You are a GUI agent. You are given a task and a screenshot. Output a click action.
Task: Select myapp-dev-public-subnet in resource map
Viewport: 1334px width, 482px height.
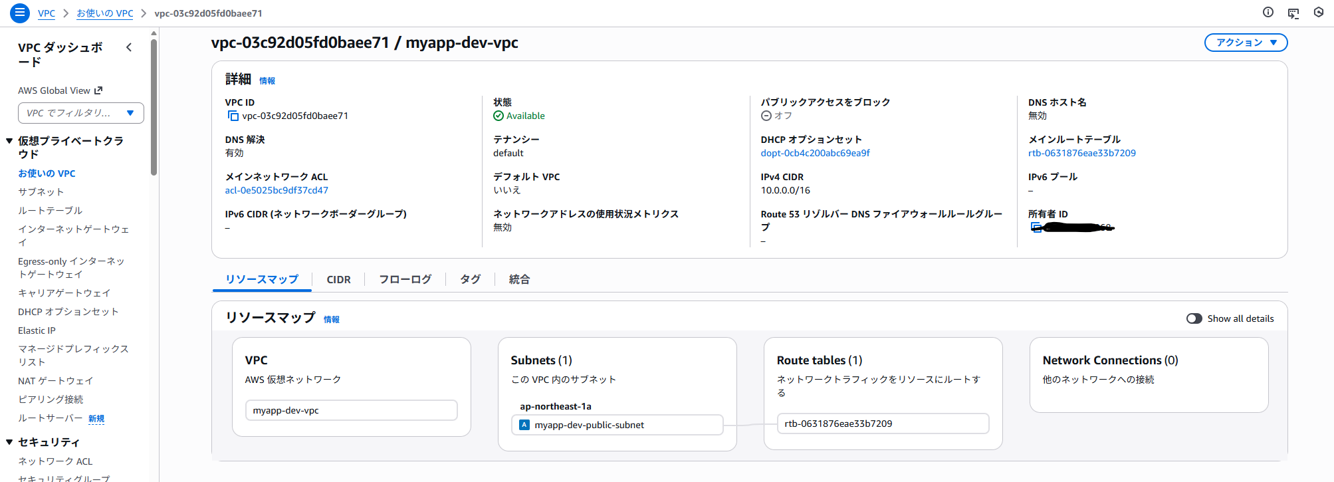[617, 425]
